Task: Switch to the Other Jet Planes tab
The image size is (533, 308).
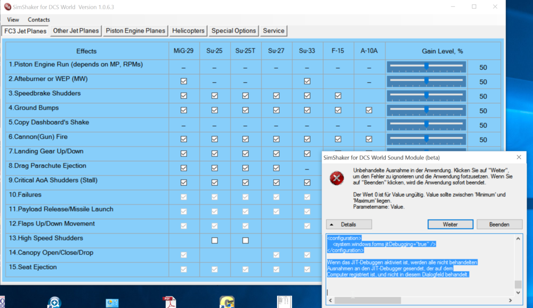Action: [x=76, y=30]
